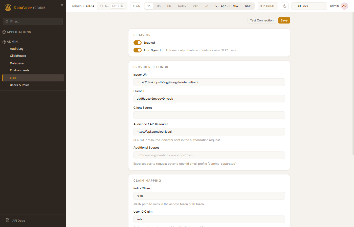Click the Test Connection button
Screen dimensions: 354x227
point(262,20)
